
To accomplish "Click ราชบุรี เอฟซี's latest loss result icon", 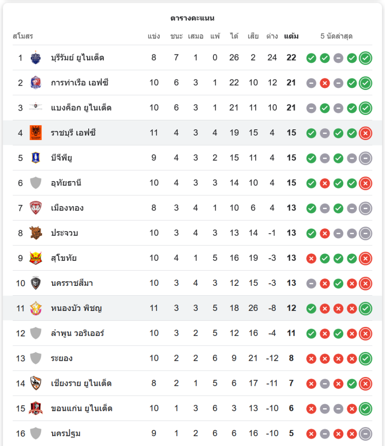I will pos(365,133).
